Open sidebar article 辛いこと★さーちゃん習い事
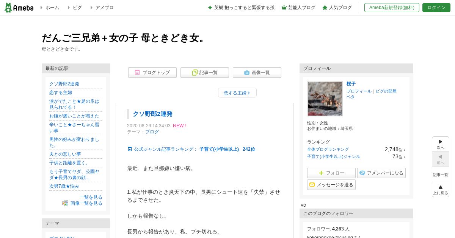 coord(74,128)
